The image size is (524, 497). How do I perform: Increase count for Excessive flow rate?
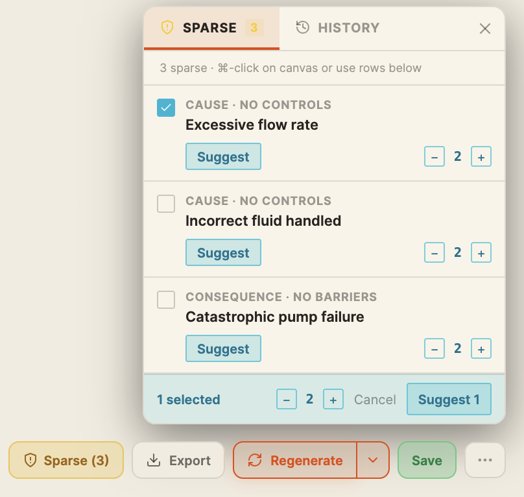click(x=481, y=156)
